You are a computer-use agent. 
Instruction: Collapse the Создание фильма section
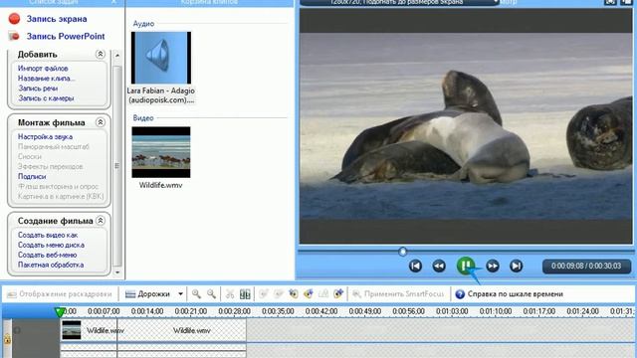pyautogui.click(x=100, y=221)
